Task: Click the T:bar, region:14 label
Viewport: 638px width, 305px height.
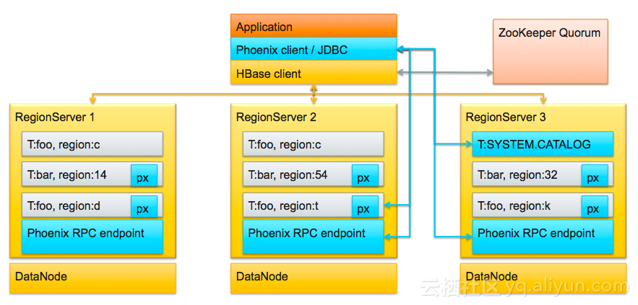Action: click(66, 175)
